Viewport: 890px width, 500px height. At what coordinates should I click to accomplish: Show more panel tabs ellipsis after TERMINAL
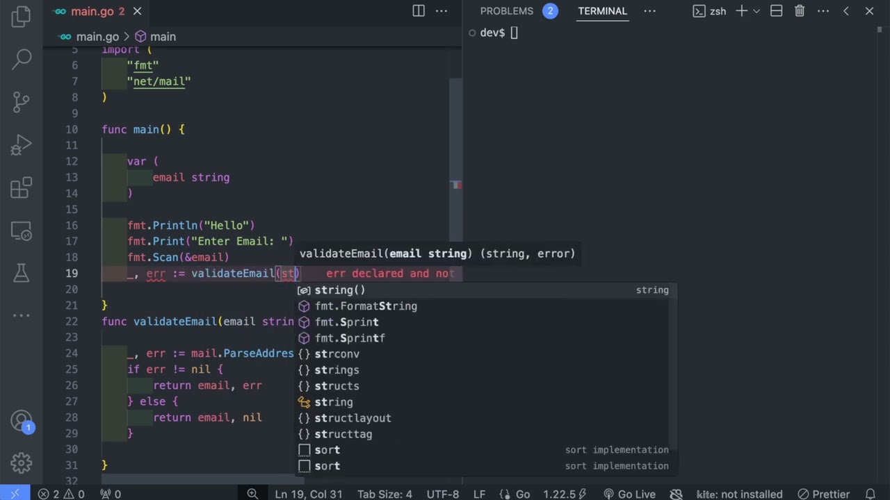tap(649, 11)
